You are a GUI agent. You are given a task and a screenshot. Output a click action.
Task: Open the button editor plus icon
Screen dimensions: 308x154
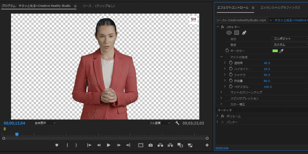tap(207, 145)
